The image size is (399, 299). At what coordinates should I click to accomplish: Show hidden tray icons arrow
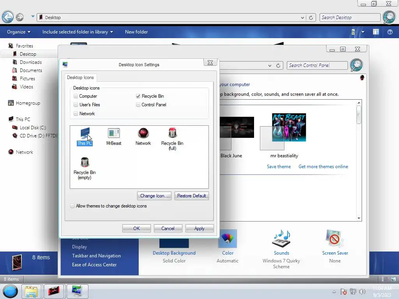point(334,292)
